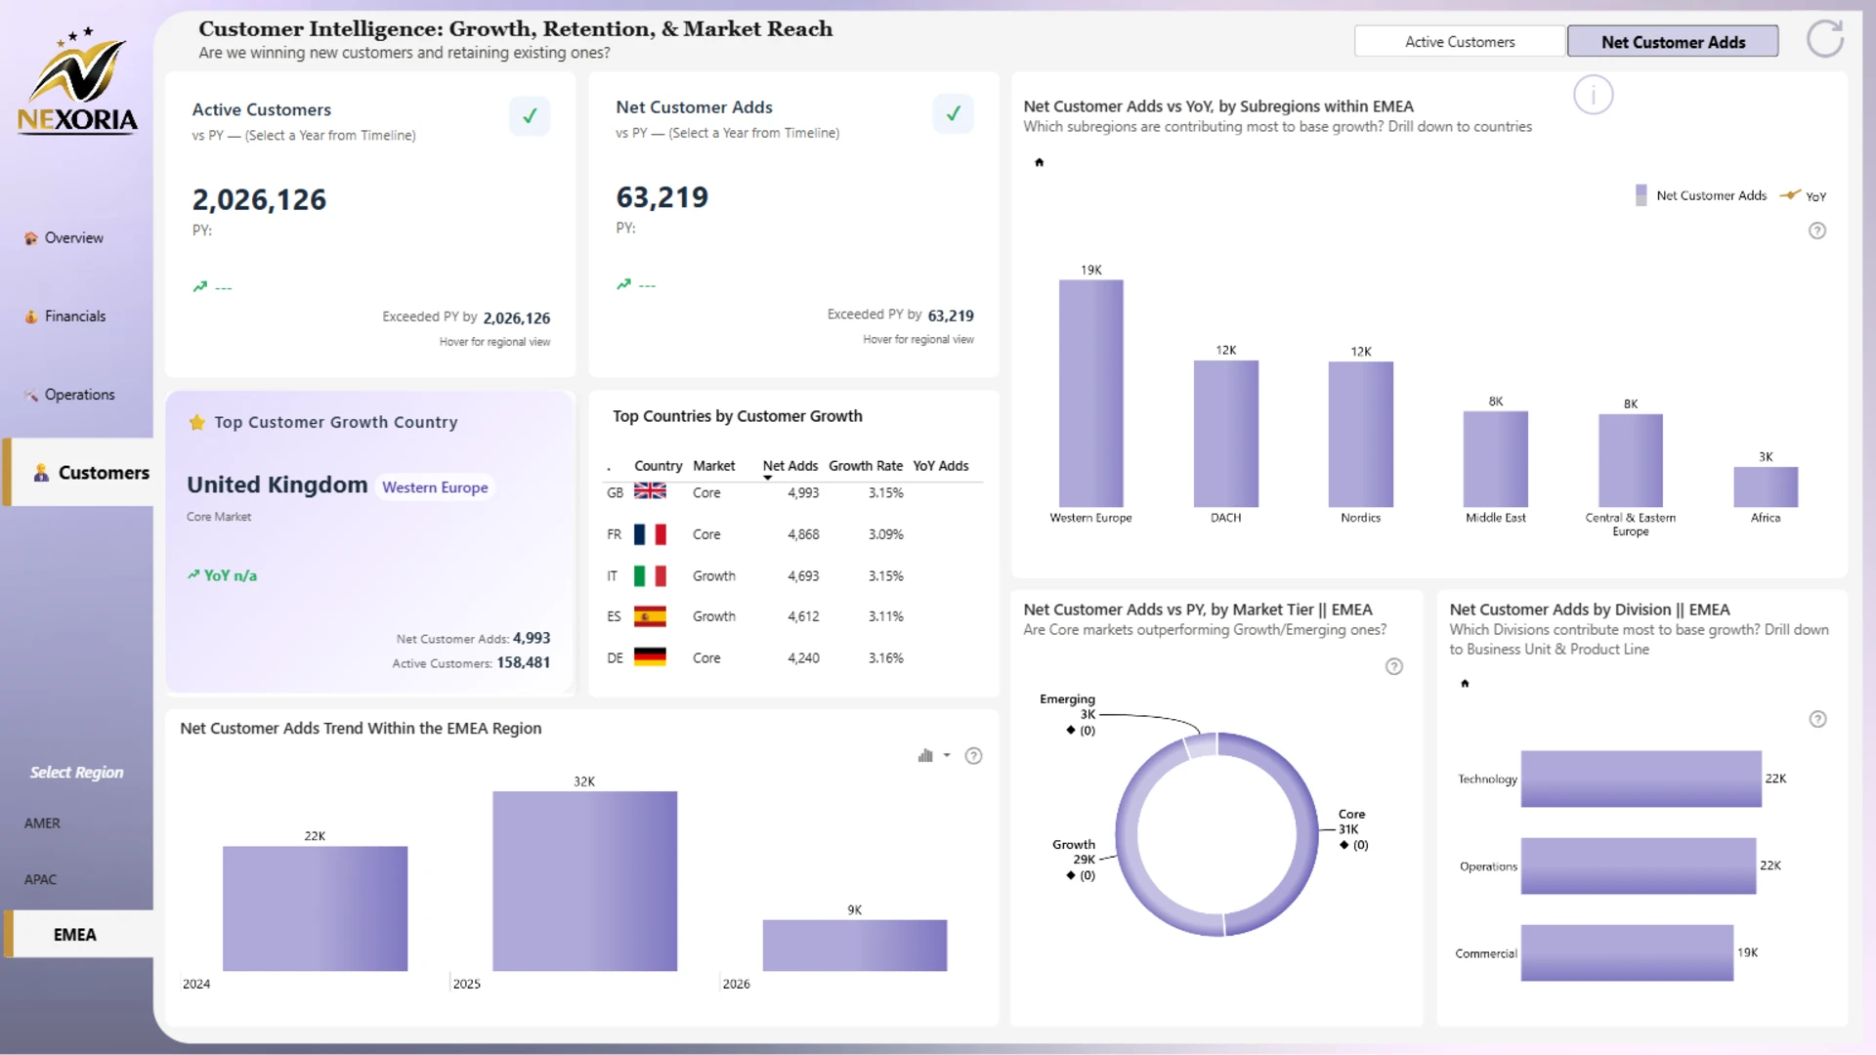1876x1055 pixels.
Task: Sort table by Growth Rate column
Action: point(865,466)
